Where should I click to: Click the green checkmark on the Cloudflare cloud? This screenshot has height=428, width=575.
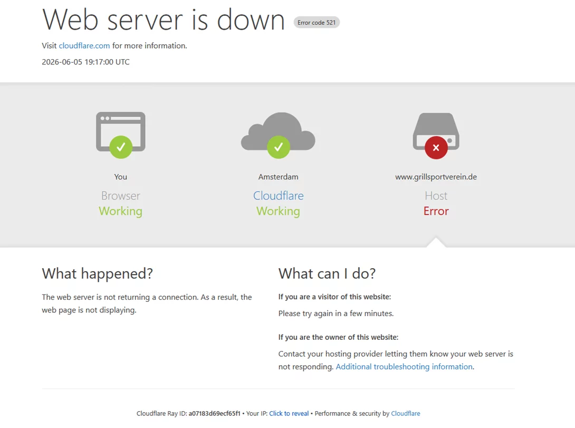(279, 147)
